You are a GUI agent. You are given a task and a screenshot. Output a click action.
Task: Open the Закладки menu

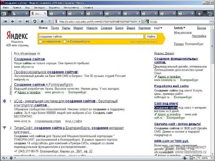pyautogui.click(x=39, y=7)
